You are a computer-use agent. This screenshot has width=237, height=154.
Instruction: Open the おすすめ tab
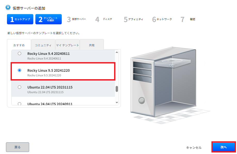click(x=19, y=45)
